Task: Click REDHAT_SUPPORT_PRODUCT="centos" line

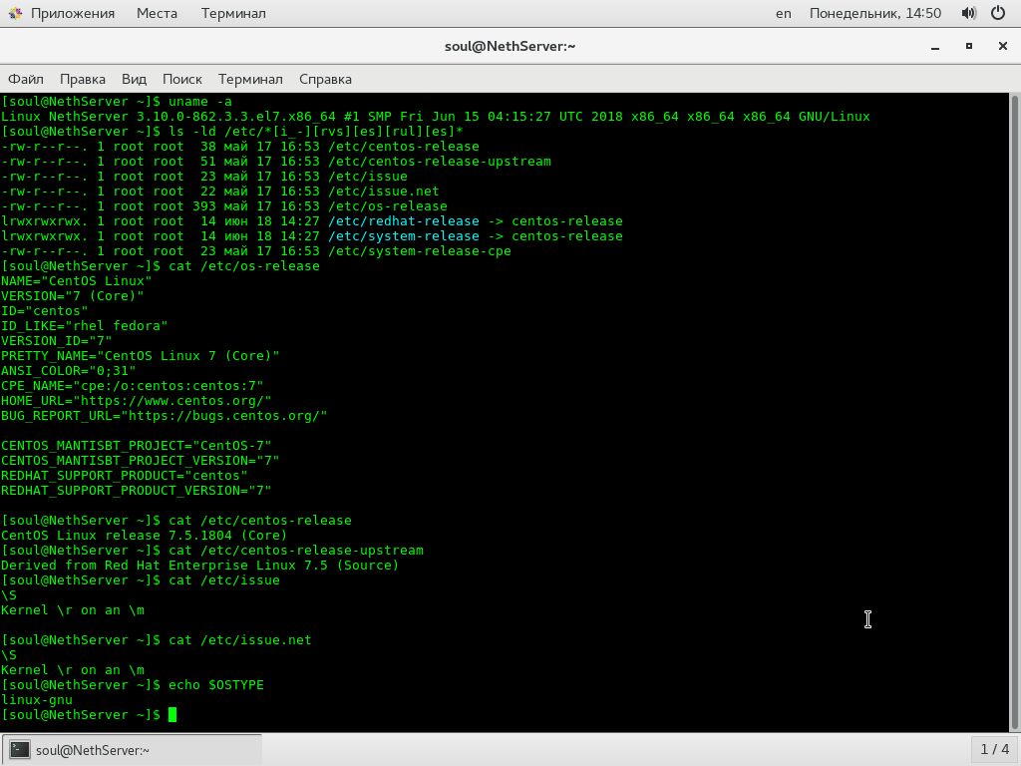Action: click(124, 476)
